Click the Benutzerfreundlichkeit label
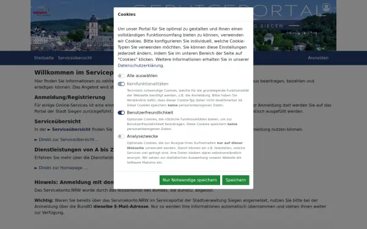 150,112
